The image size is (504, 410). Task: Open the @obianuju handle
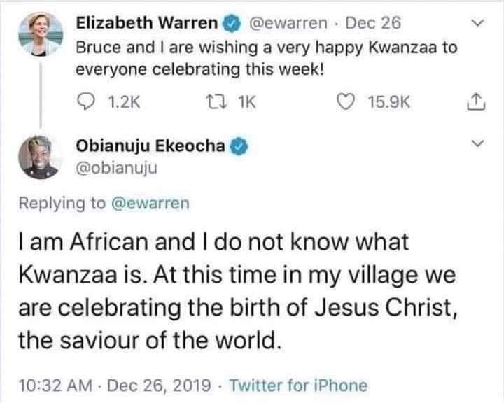117,167
